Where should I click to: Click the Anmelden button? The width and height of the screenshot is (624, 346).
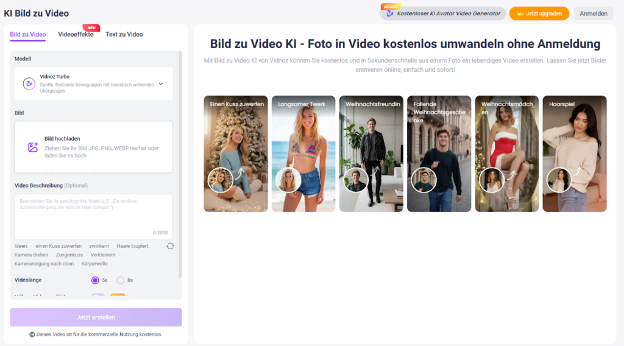[593, 13]
